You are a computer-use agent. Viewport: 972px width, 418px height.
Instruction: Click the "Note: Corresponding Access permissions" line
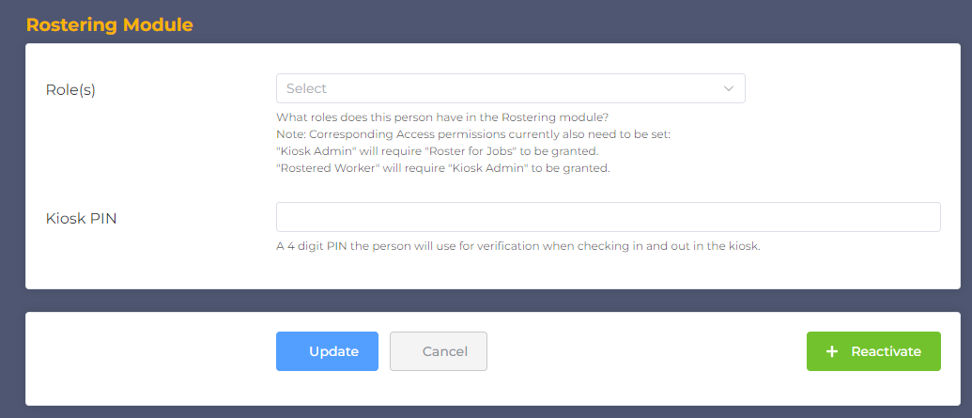click(473, 134)
